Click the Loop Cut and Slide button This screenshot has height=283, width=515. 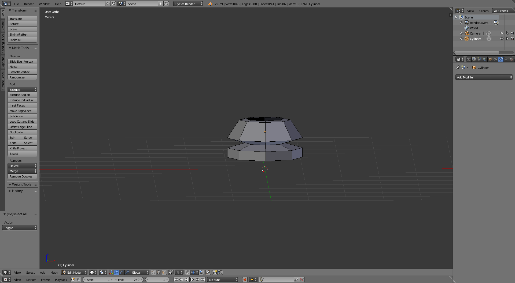click(22, 122)
